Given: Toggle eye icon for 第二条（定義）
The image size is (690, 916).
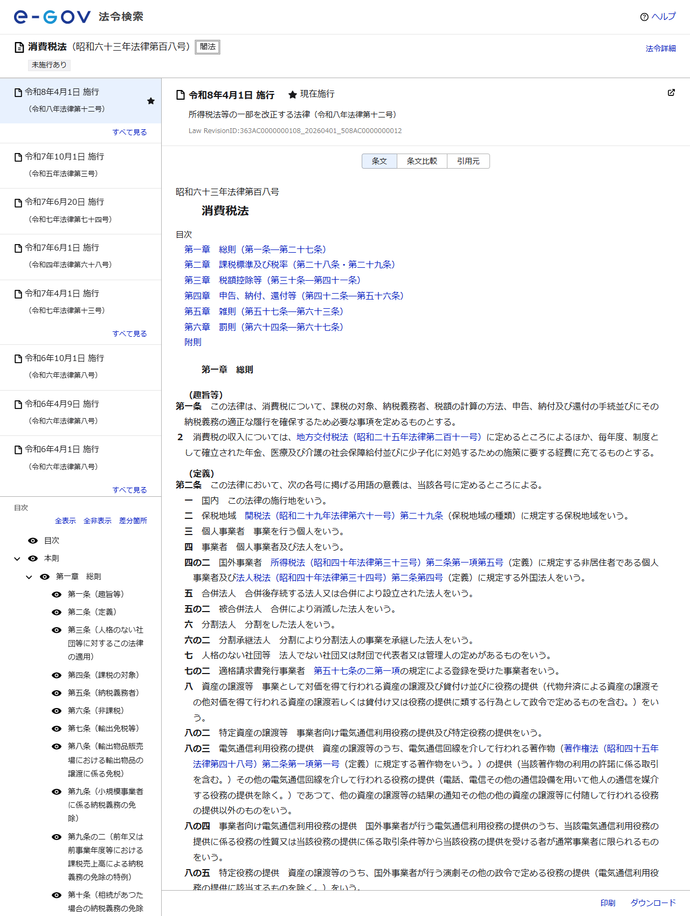Looking at the screenshot, I should tap(57, 612).
